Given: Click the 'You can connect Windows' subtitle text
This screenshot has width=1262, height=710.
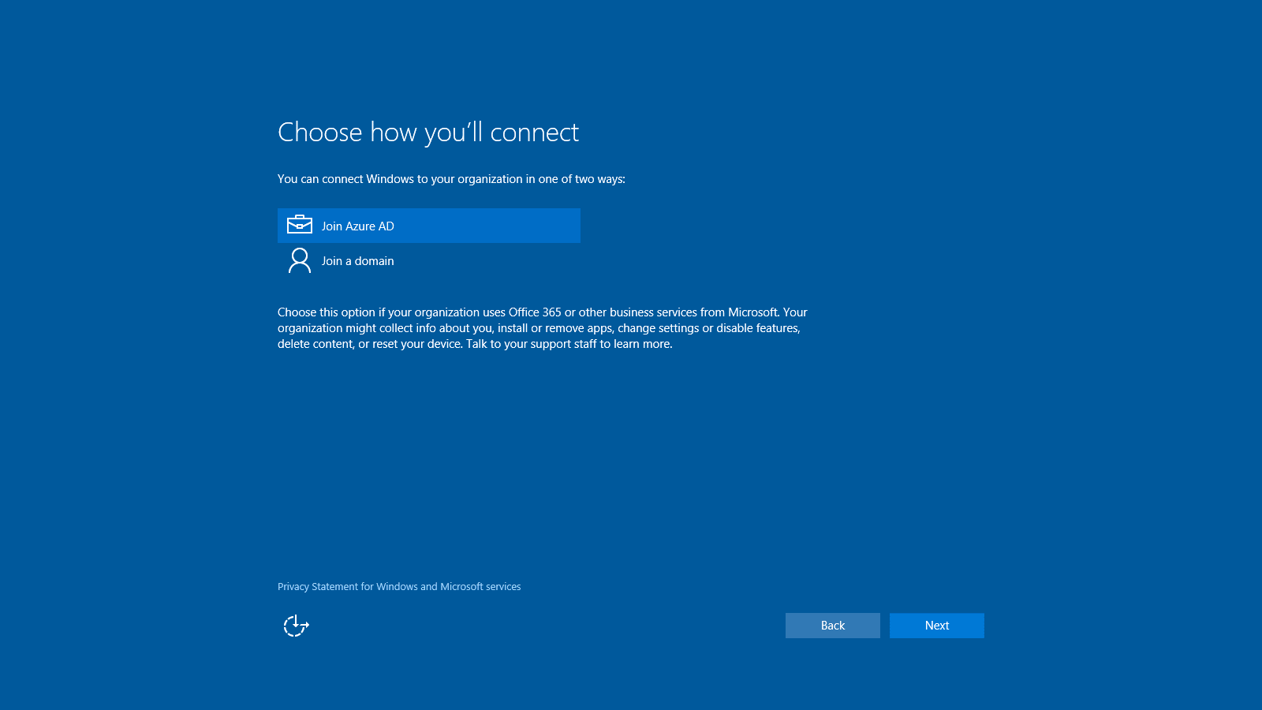Looking at the screenshot, I should (x=345, y=179).
